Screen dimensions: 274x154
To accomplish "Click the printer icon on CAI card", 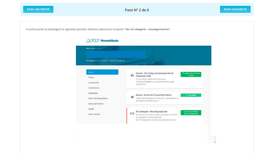I will (x=132, y=75).
